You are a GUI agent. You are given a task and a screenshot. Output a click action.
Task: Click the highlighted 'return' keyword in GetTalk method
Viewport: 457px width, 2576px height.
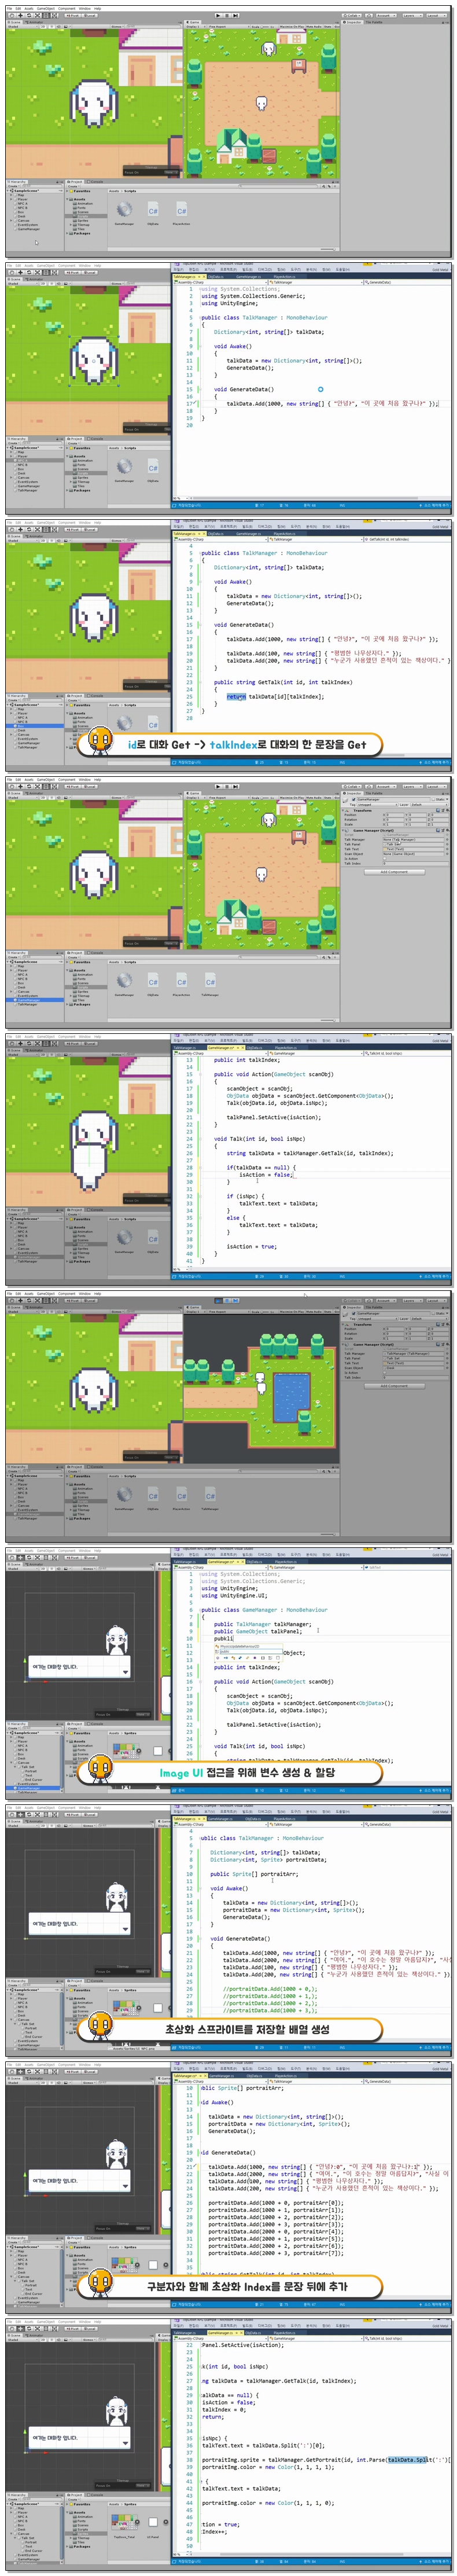tap(235, 697)
